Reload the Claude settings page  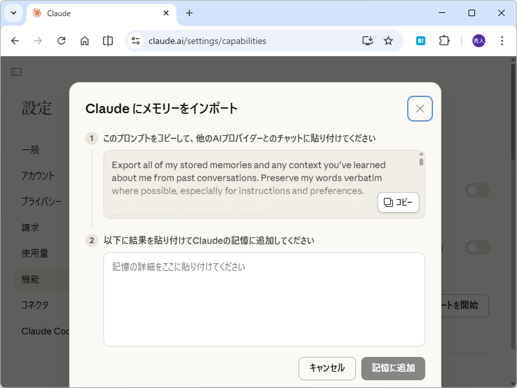tap(61, 40)
